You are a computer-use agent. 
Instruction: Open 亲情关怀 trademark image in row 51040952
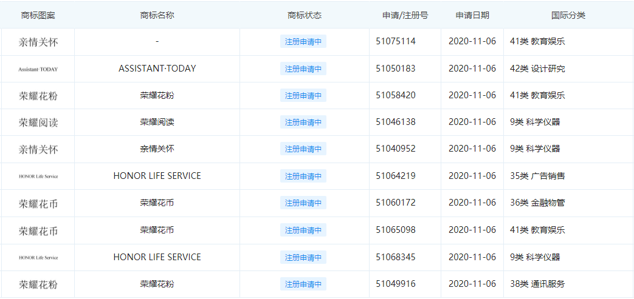click(38, 150)
